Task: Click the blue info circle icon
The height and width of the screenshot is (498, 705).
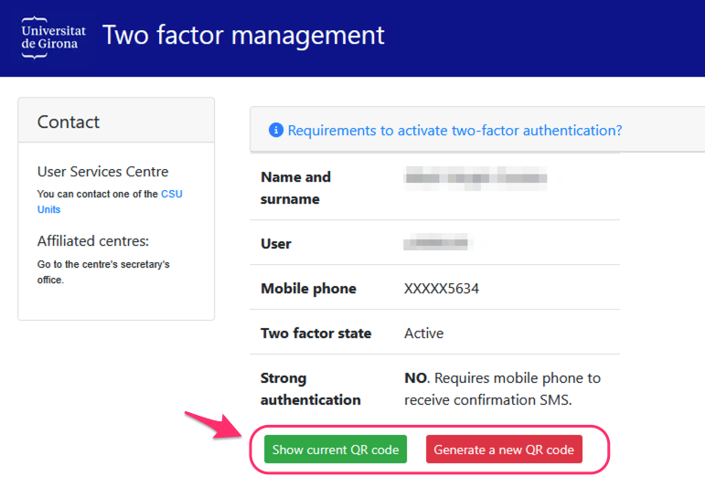Action: [276, 131]
